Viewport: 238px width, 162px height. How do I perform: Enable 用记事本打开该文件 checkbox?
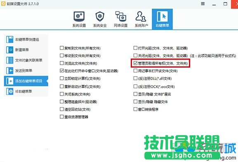[135, 70]
